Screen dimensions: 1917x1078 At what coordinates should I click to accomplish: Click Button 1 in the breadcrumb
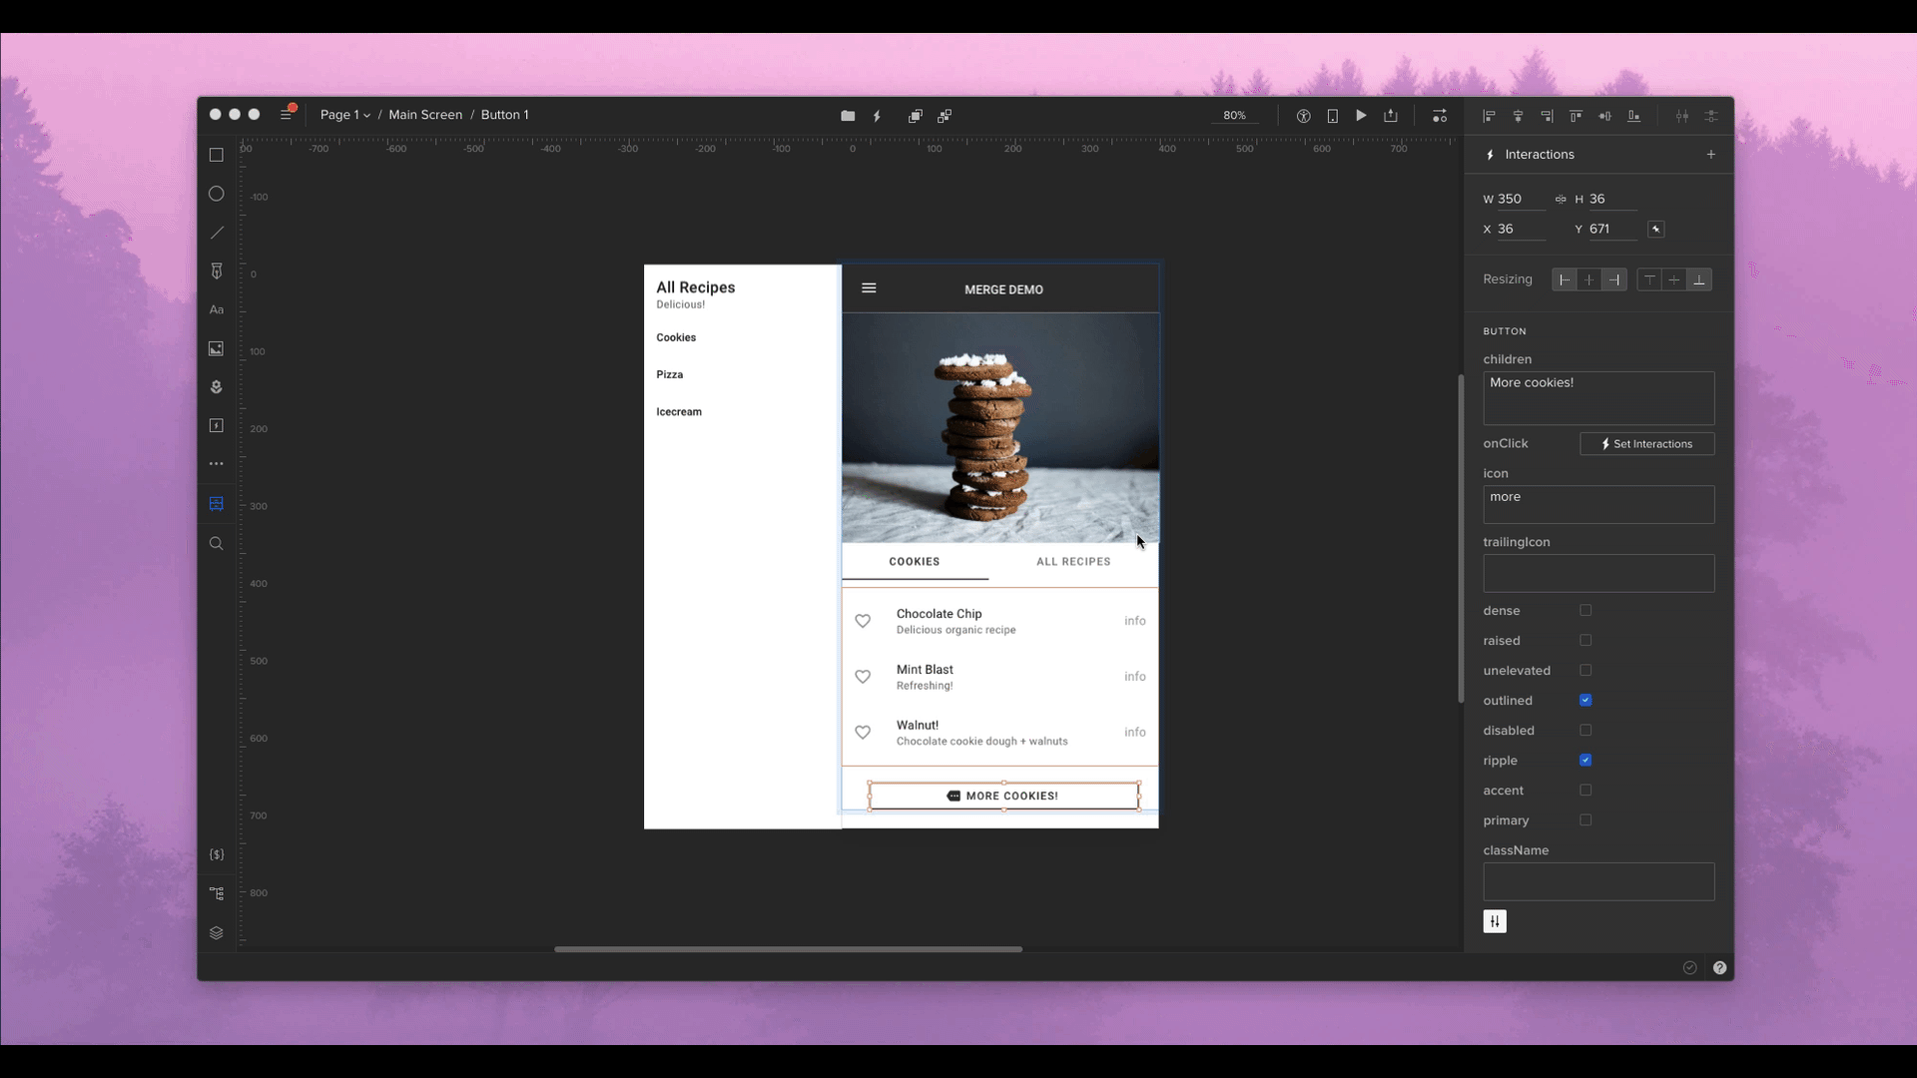pos(504,115)
